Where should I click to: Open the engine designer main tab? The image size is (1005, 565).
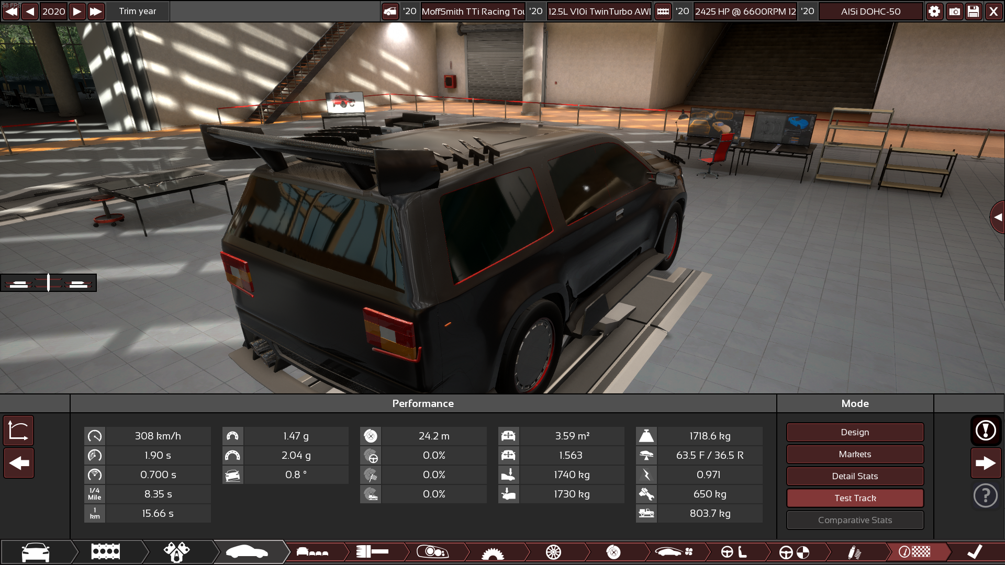[106, 552]
